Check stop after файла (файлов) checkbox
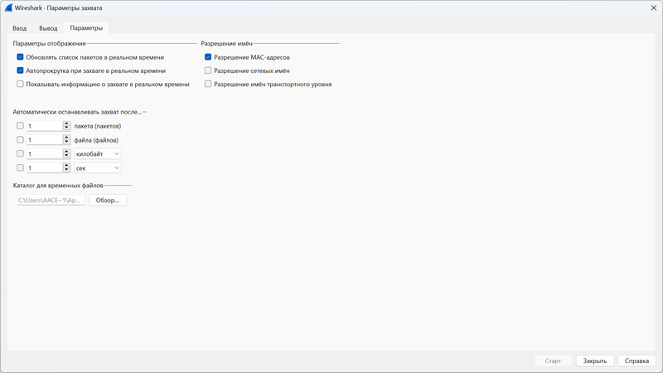 pyautogui.click(x=20, y=139)
